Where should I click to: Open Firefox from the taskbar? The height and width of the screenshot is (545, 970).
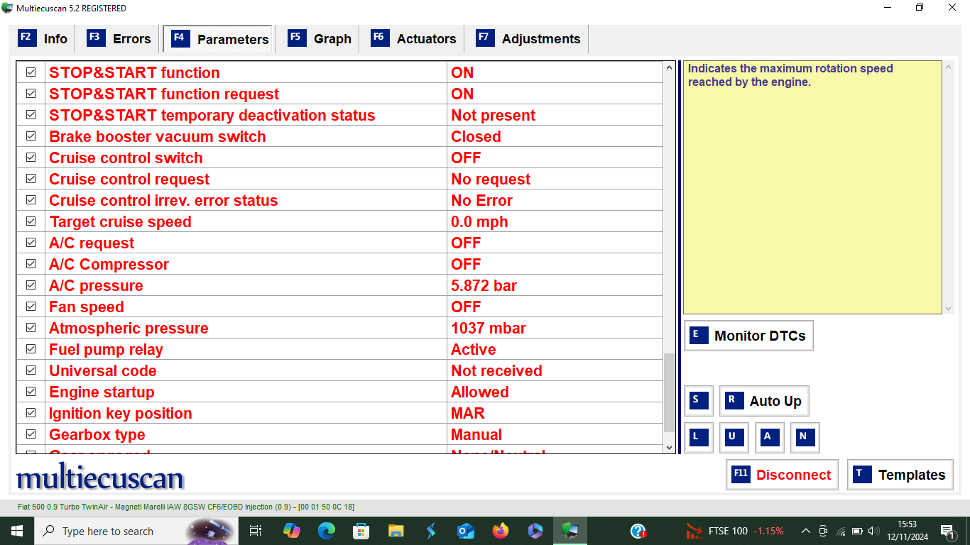pos(501,531)
